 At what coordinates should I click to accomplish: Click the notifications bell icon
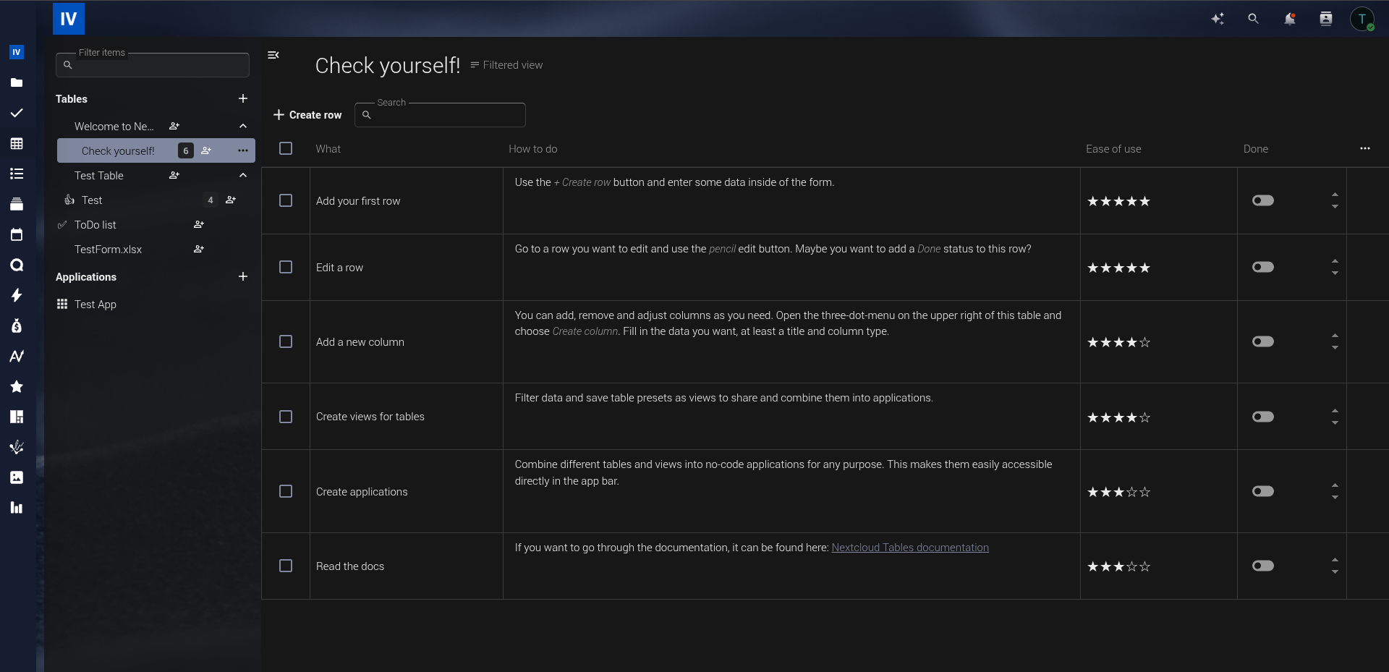pyautogui.click(x=1289, y=19)
